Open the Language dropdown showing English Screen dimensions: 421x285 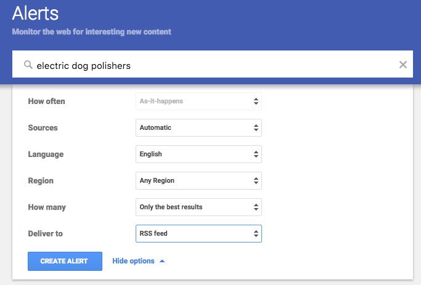tap(198, 154)
